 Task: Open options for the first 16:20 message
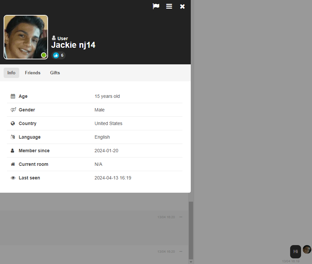tap(181, 217)
